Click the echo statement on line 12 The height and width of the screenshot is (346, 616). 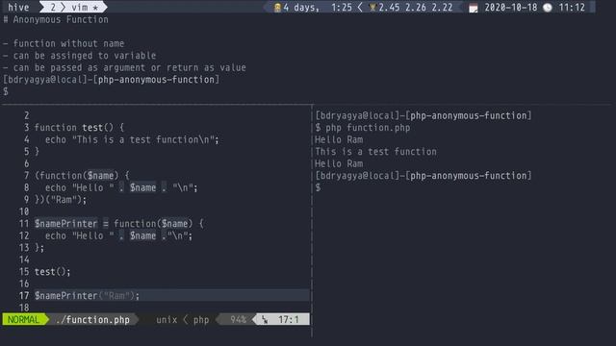point(118,235)
